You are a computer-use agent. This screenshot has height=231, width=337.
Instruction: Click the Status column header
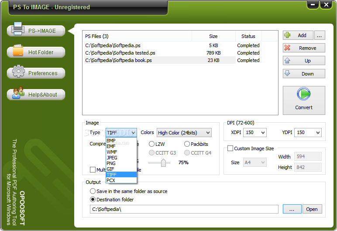click(x=248, y=36)
